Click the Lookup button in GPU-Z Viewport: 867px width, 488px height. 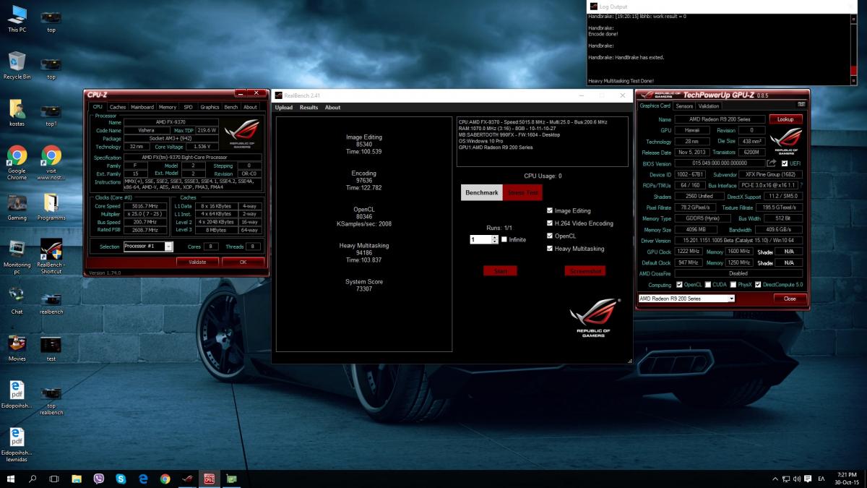[x=785, y=119]
